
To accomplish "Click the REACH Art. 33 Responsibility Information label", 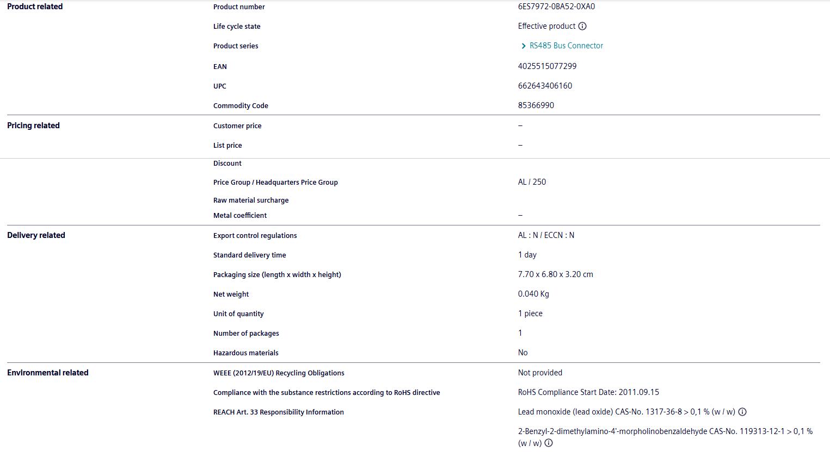I will point(278,412).
